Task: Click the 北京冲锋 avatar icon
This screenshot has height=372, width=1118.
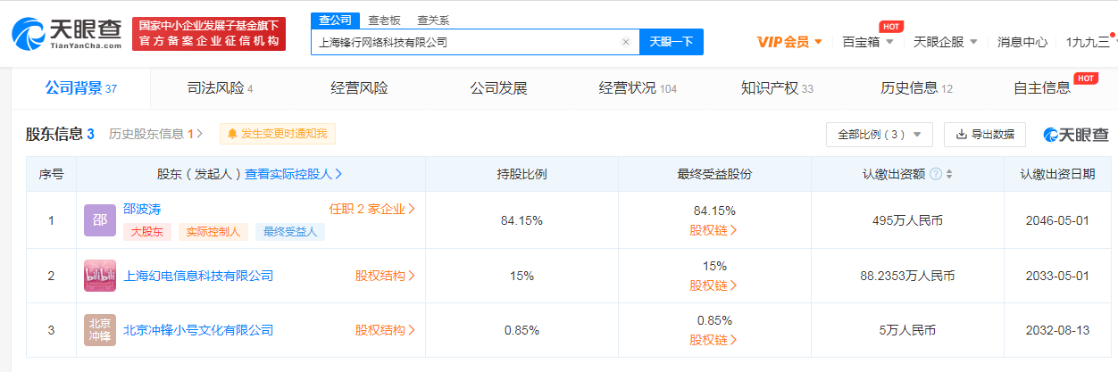Action: 100,330
